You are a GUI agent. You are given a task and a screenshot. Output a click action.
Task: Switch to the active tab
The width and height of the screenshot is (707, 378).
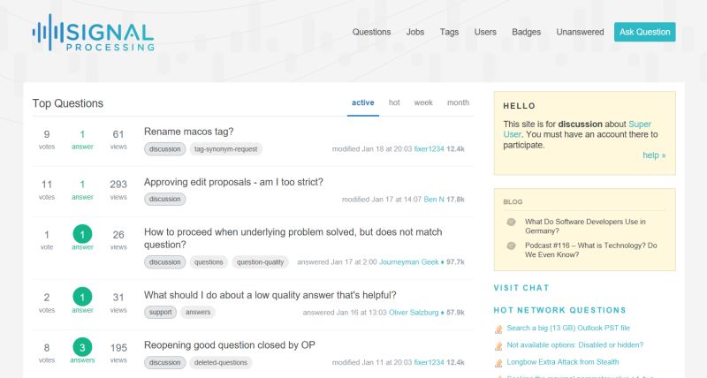pos(363,102)
